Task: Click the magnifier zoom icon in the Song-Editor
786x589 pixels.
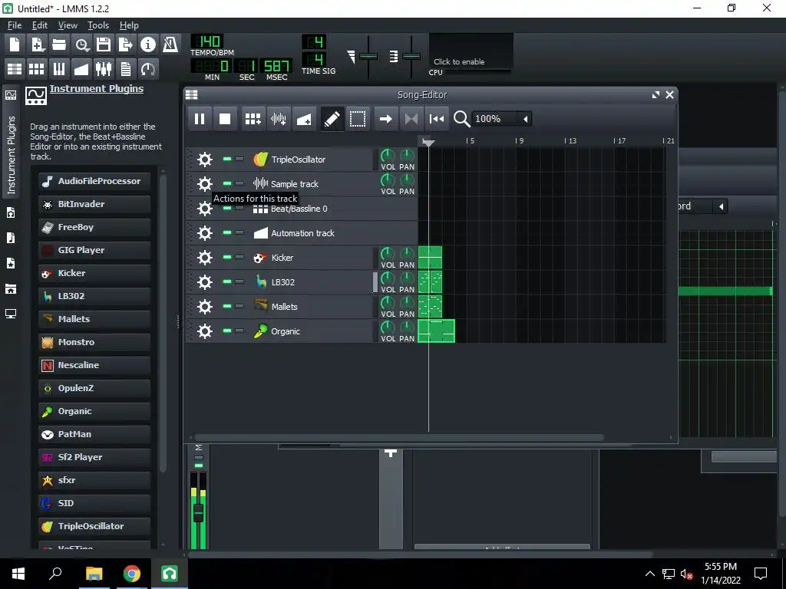Action: pos(461,119)
